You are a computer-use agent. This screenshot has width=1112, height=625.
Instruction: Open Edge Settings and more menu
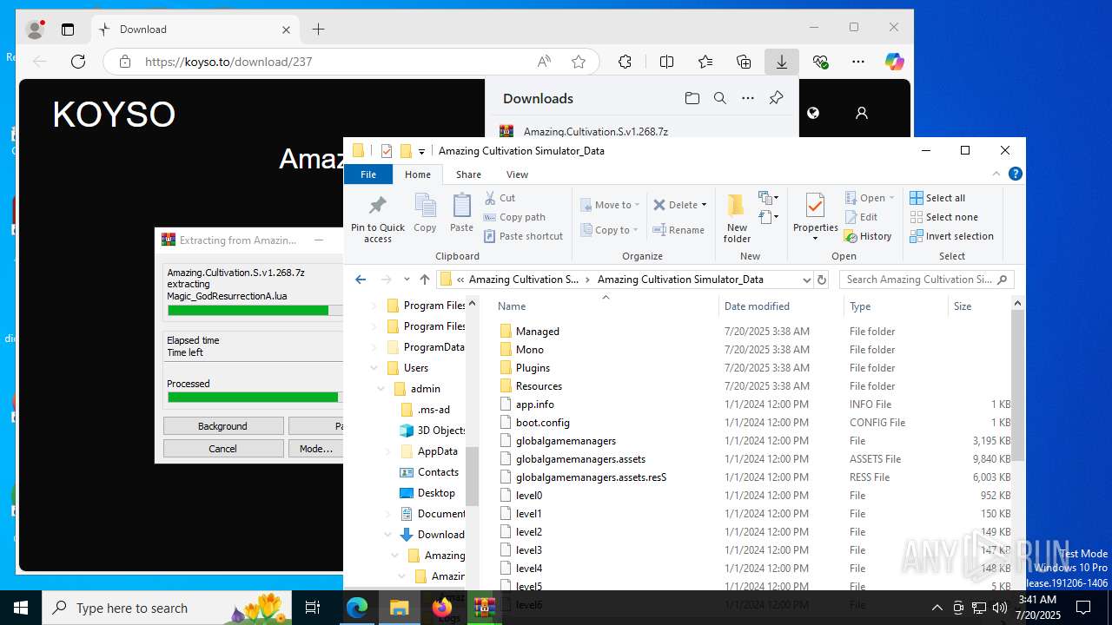click(858, 62)
